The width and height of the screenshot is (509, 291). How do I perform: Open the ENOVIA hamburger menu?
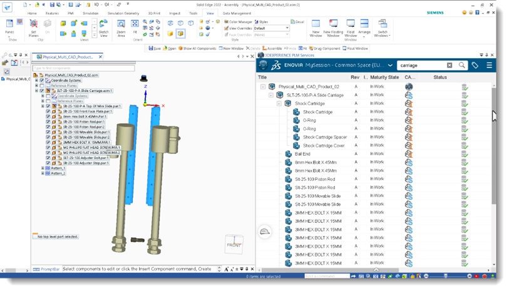click(489, 65)
